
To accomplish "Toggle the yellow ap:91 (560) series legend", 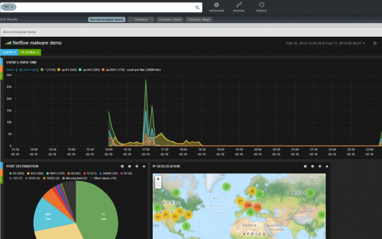I will pyautogui.click(x=67, y=70).
